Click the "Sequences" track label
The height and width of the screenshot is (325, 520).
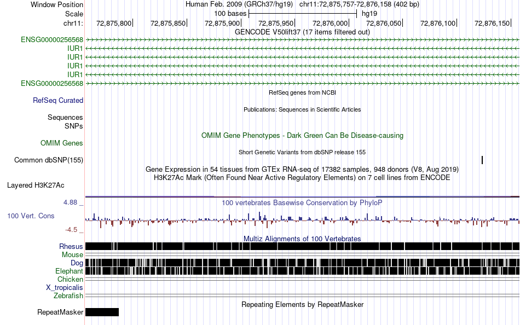pyautogui.click(x=65, y=117)
